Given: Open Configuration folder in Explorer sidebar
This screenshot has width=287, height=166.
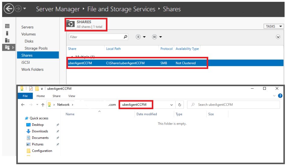Looking at the screenshot, I should click(39, 151).
